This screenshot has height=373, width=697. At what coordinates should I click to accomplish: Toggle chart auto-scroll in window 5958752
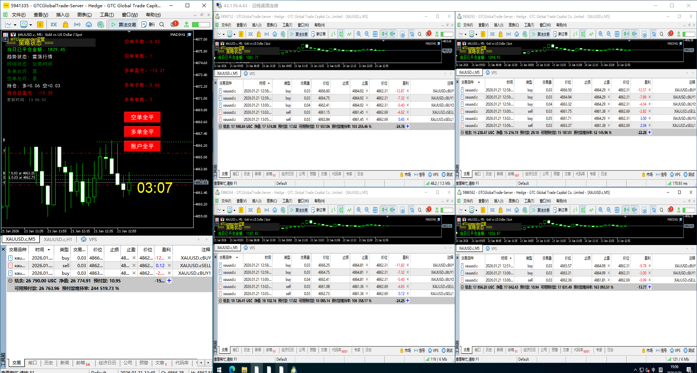[x=384, y=34]
